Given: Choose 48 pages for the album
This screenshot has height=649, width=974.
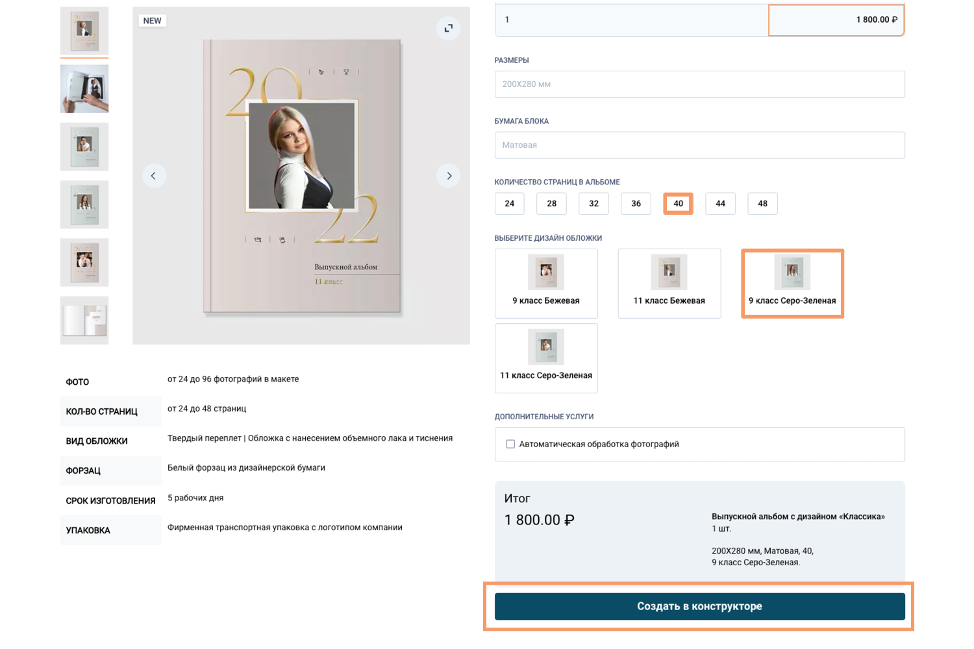Looking at the screenshot, I should click(x=762, y=204).
